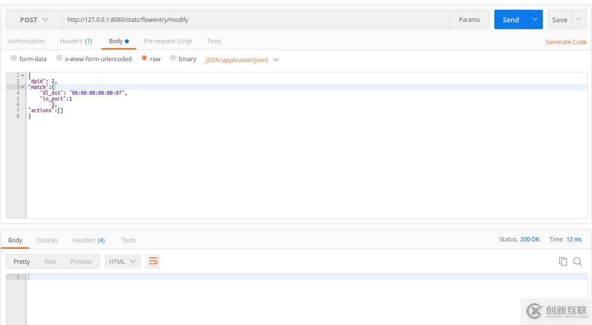Collapse the code fold arrow on line 1

click(23, 75)
